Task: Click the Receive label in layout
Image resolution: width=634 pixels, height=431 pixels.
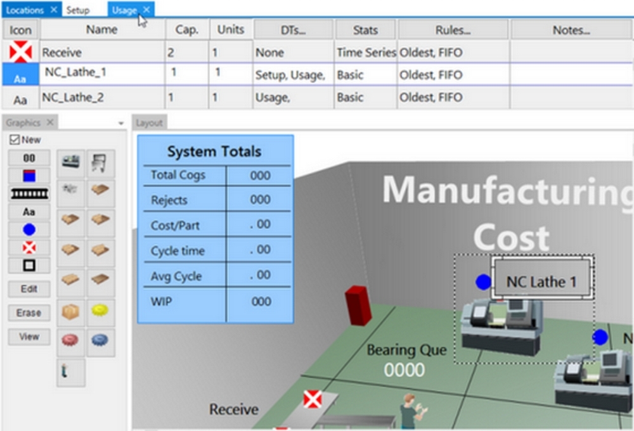Action: [234, 409]
